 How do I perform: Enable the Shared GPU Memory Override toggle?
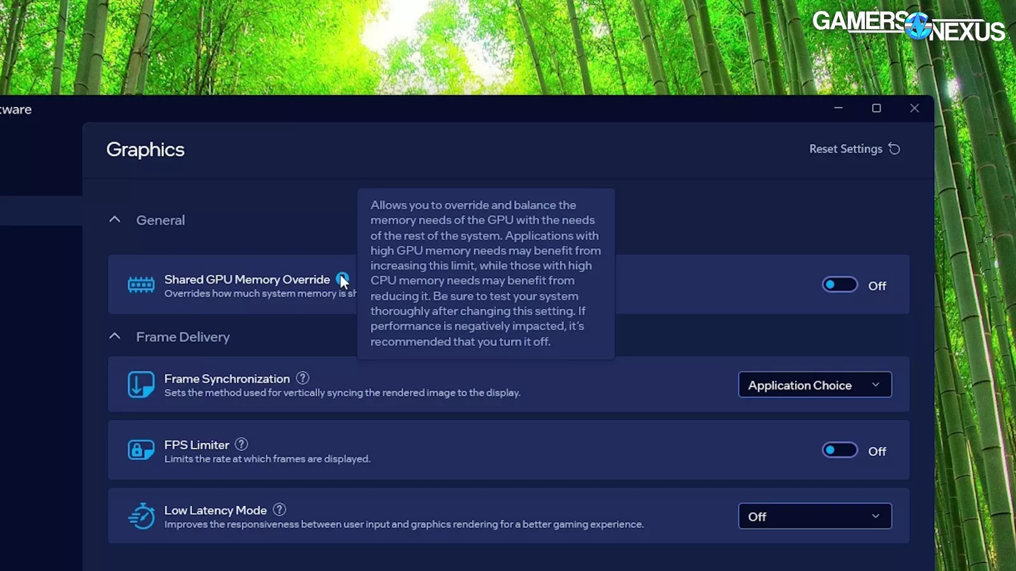tap(839, 284)
